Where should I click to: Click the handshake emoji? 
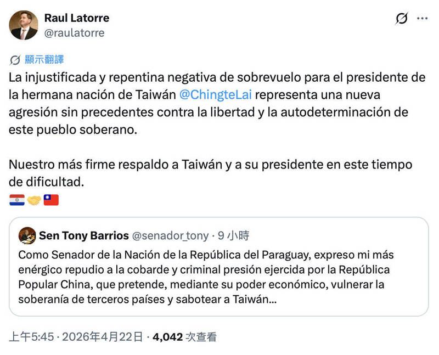click(34, 200)
